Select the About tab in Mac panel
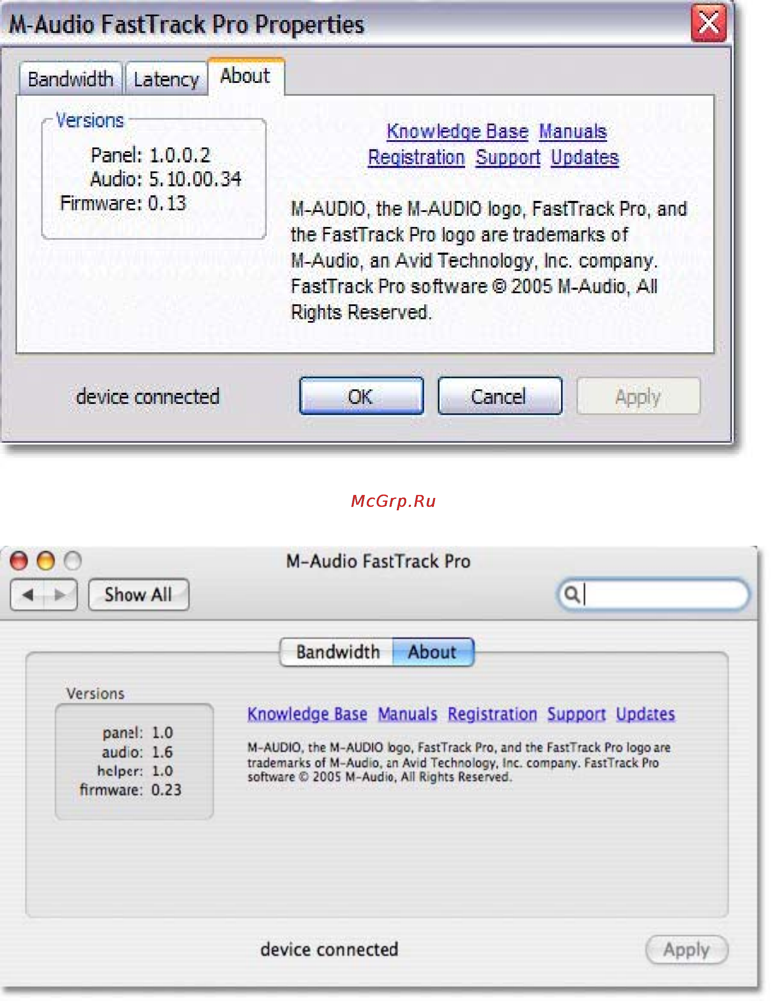Viewport: 782px width, 1001px height. pyautogui.click(x=433, y=652)
